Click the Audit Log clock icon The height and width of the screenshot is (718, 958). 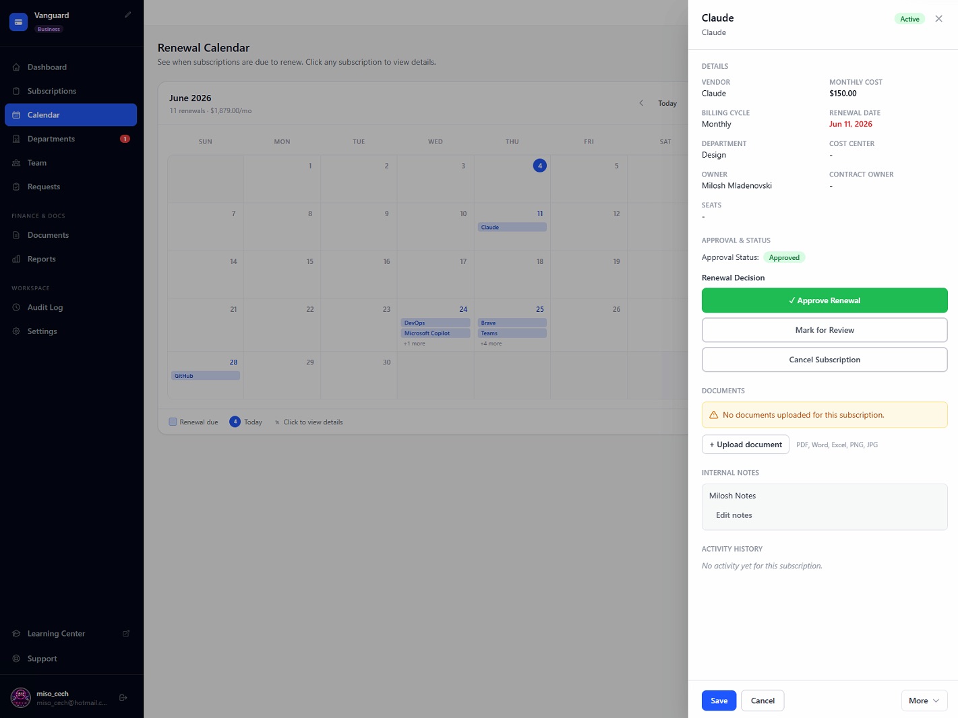pyautogui.click(x=16, y=307)
